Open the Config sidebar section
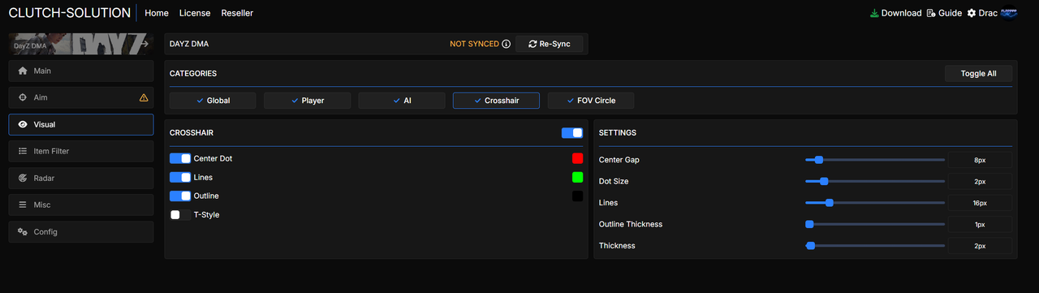This screenshot has width=1039, height=293. tap(81, 231)
